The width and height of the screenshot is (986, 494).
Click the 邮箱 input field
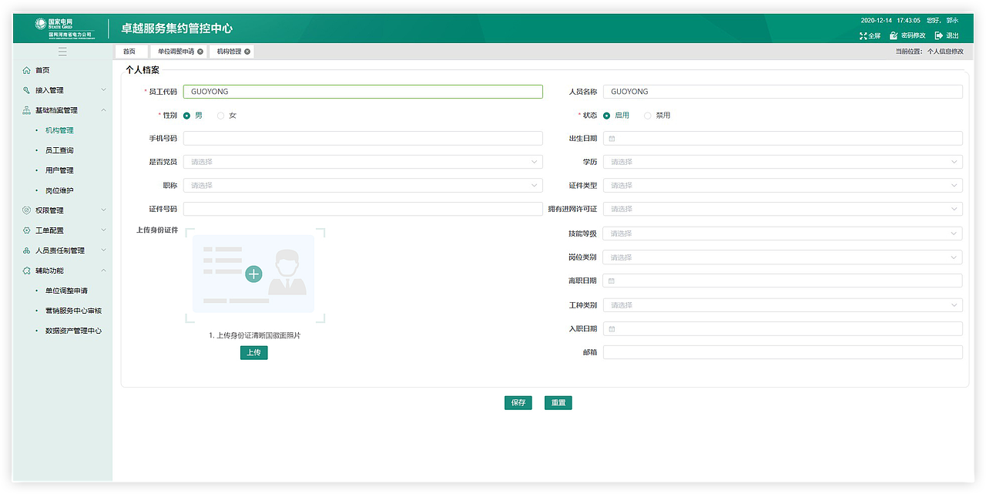point(783,352)
